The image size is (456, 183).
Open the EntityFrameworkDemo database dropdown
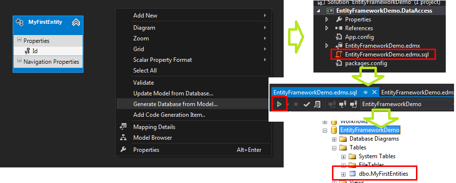pyautogui.click(x=407, y=104)
